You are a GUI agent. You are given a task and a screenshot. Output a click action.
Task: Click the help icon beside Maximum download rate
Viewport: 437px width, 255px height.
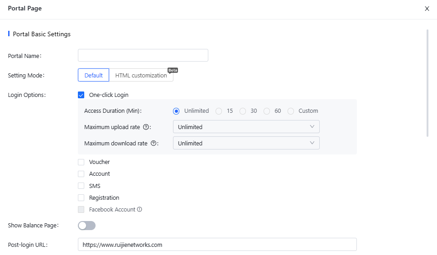(154, 144)
